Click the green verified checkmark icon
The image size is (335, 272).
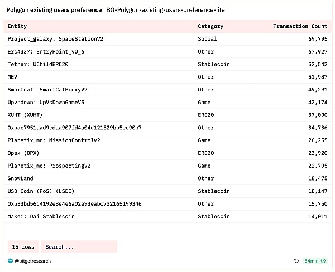point(323,261)
